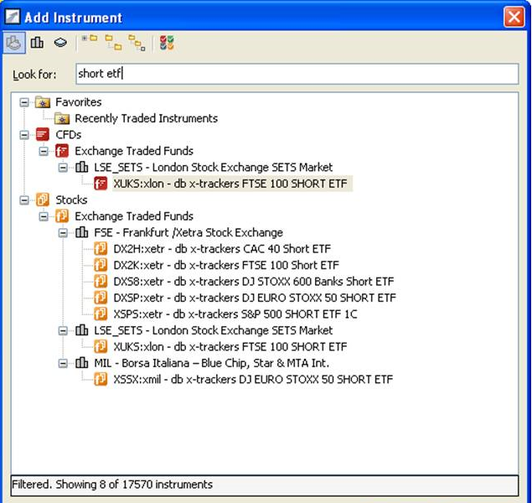Click the exchange bar-chart toolbar icon
The width and height of the screenshot is (532, 503).
pos(37,43)
